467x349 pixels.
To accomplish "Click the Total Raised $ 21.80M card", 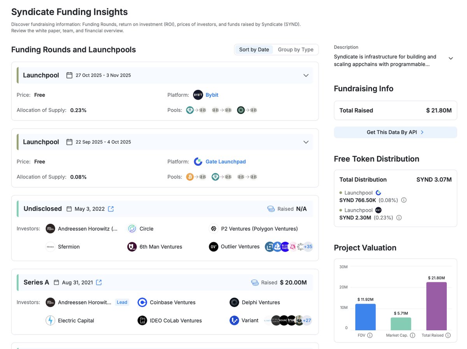I will click(395, 110).
